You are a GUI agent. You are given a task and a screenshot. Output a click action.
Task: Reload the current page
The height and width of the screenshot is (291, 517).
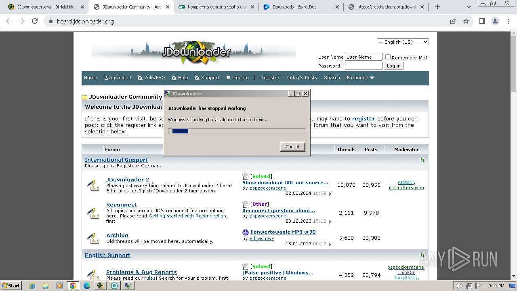[35, 21]
